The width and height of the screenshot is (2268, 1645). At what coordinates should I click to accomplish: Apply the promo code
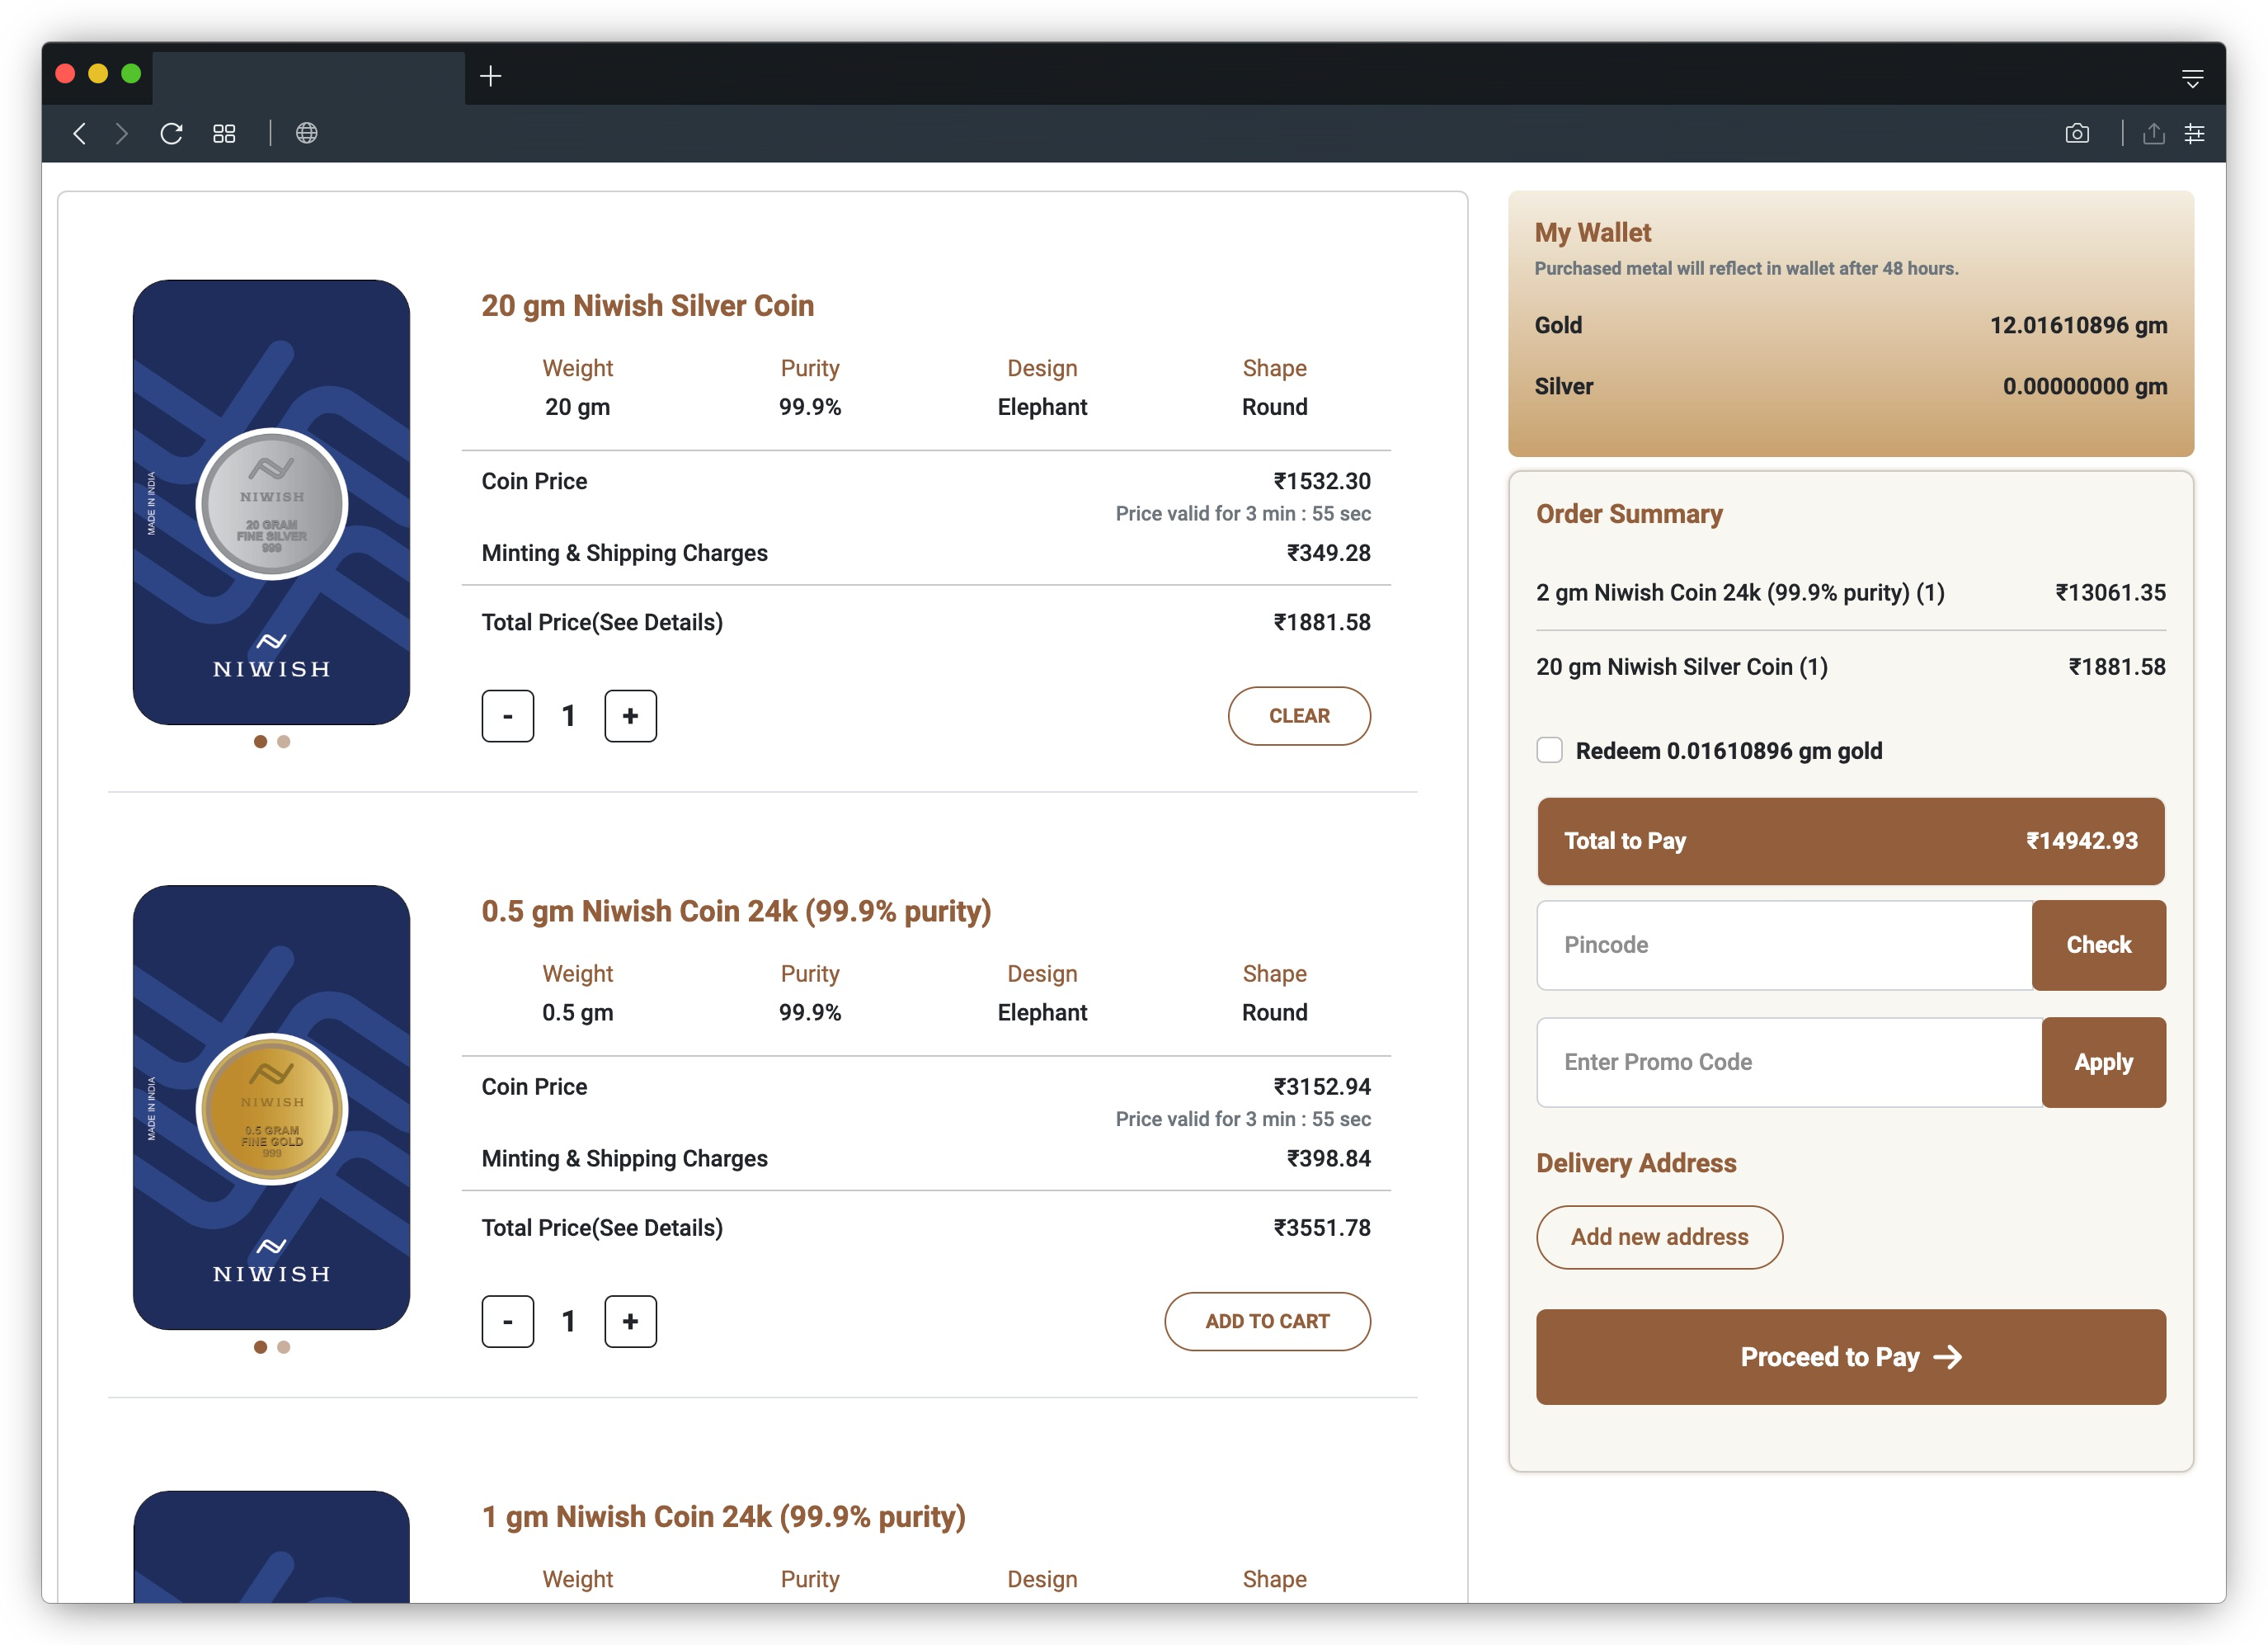[x=2104, y=1062]
